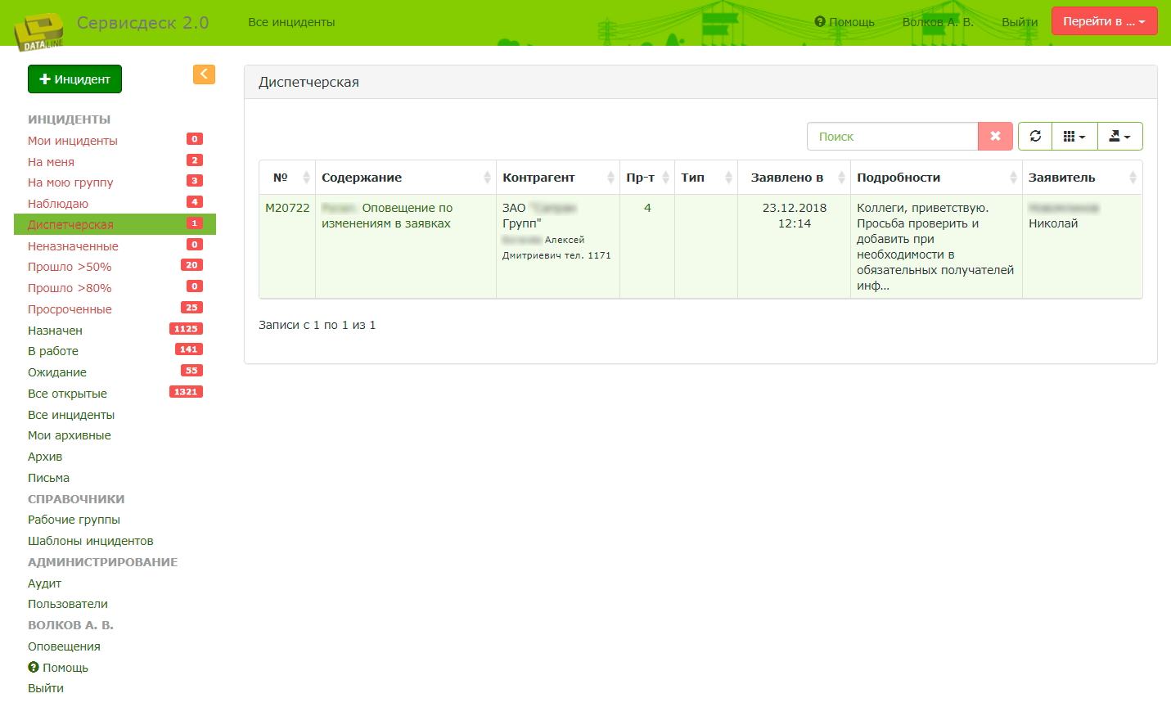Click the Сервисдеск 2.0 title

142,23
